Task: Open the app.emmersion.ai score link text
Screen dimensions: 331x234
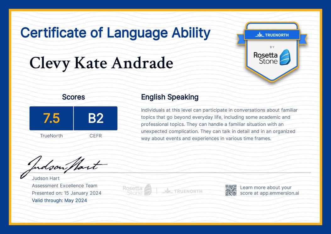Action: click(x=279, y=193)
